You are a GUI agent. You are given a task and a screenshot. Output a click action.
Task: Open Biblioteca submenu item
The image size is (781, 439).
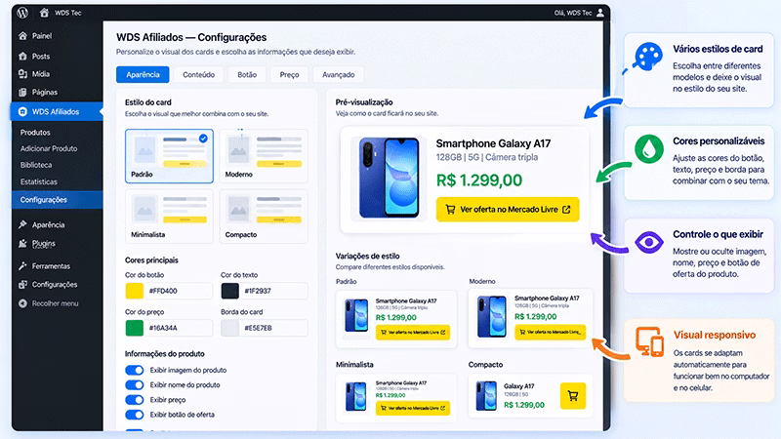click(x=36, y=165)
